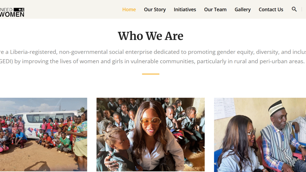Open the search magnifier icon
This screenshot has height=172, width=306.
point(294,9)
